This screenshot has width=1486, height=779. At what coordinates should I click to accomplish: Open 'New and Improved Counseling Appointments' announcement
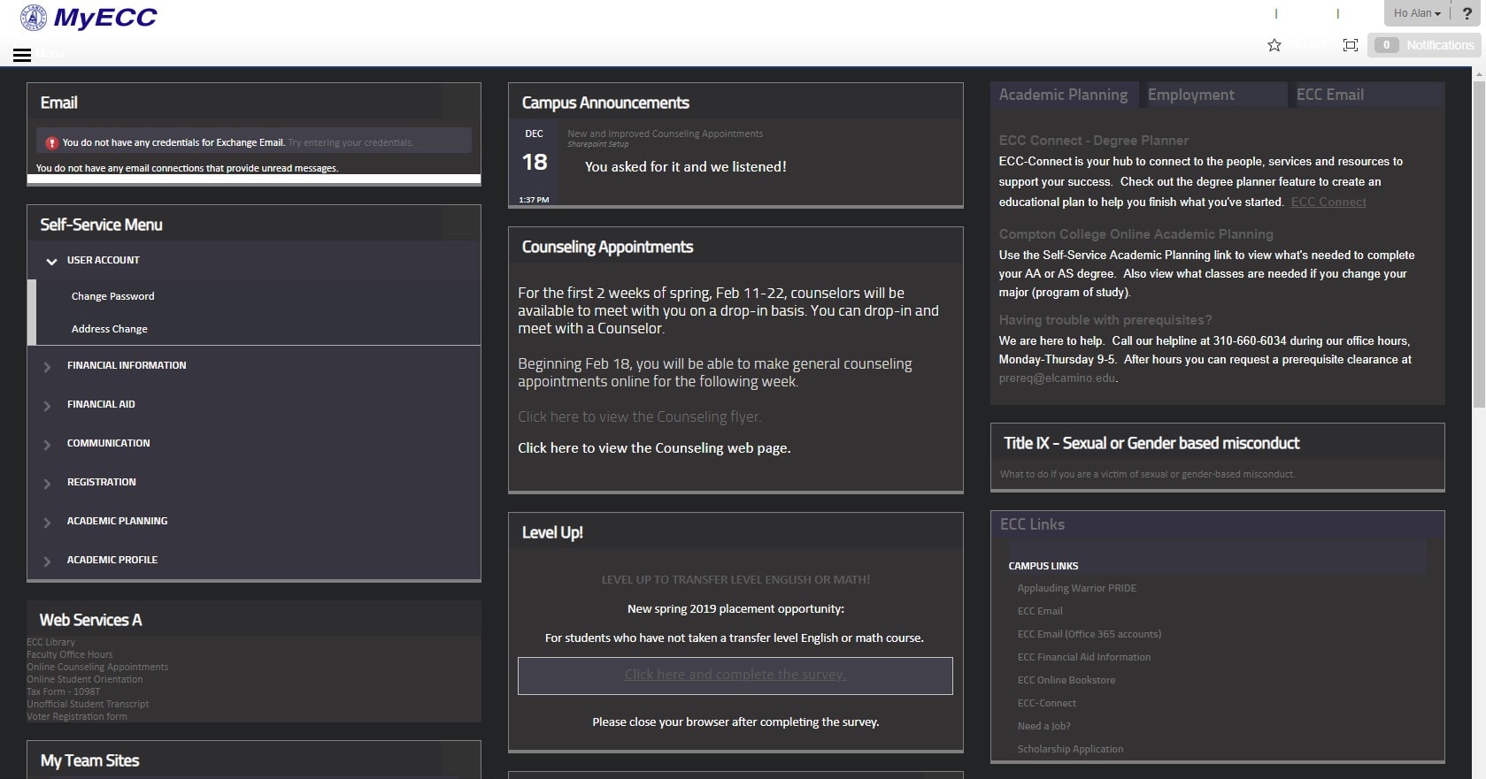[x=665, y=134]
